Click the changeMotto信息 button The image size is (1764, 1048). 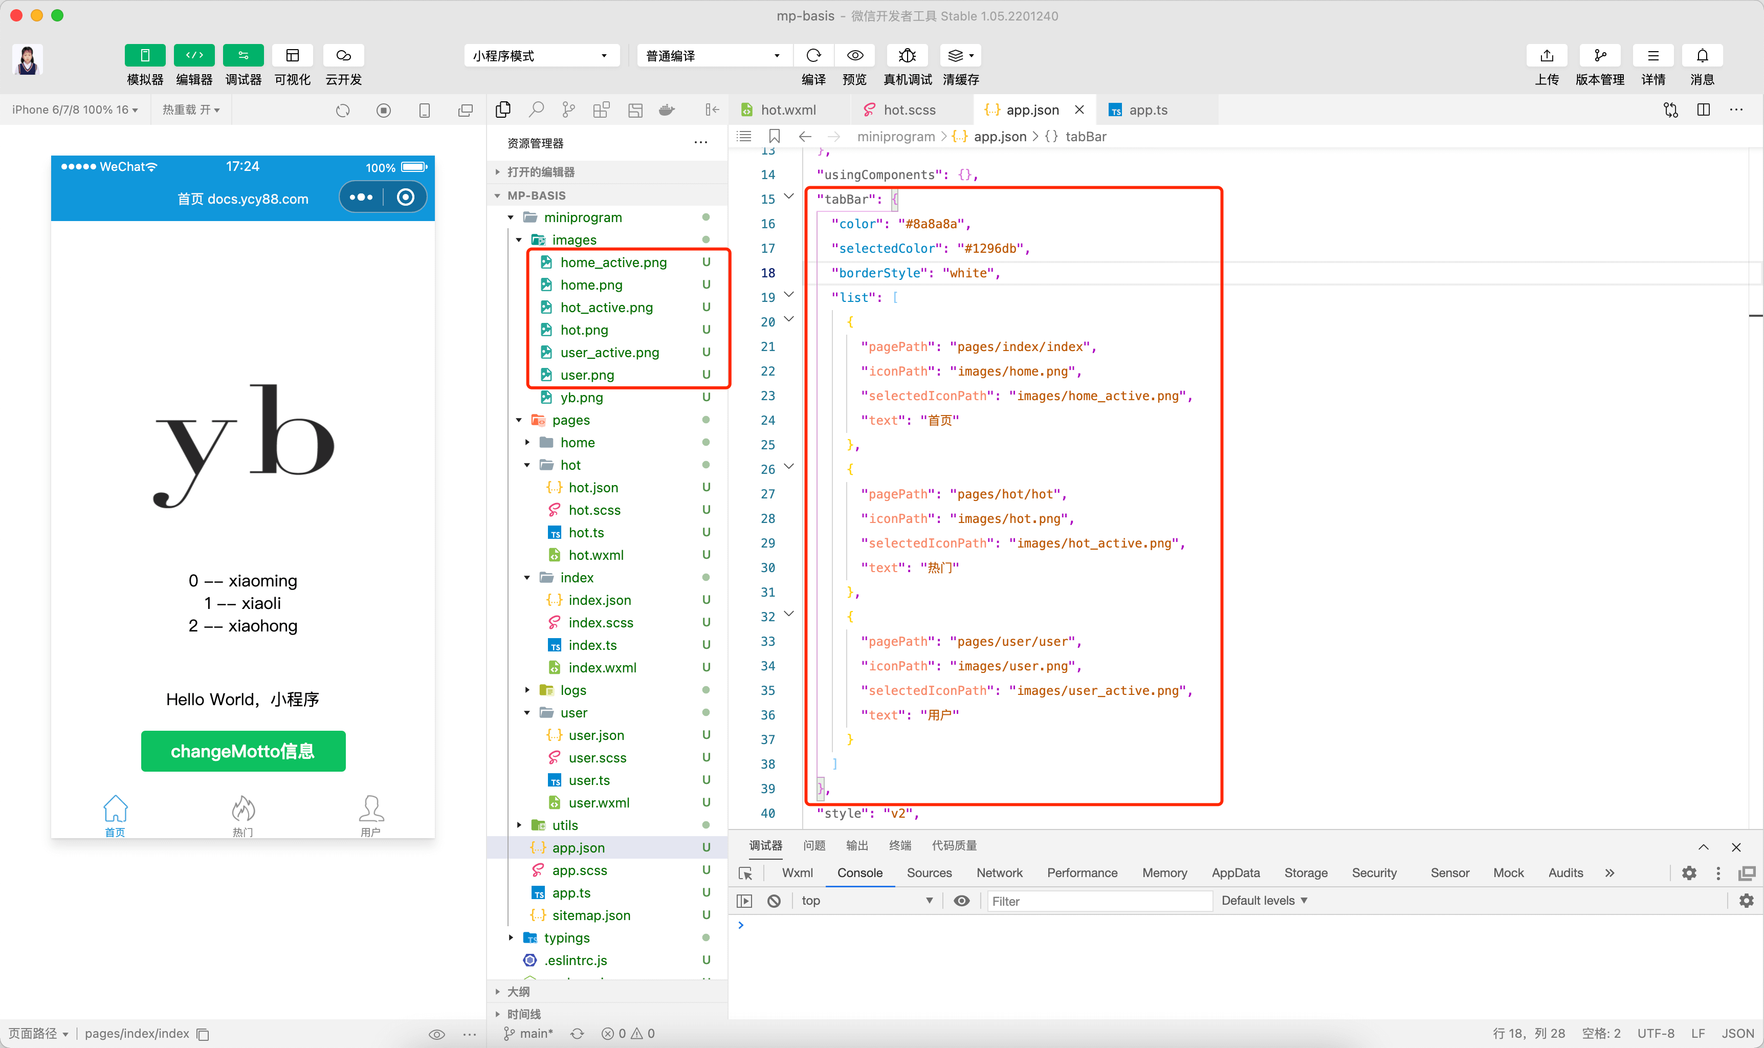point(243,751)
